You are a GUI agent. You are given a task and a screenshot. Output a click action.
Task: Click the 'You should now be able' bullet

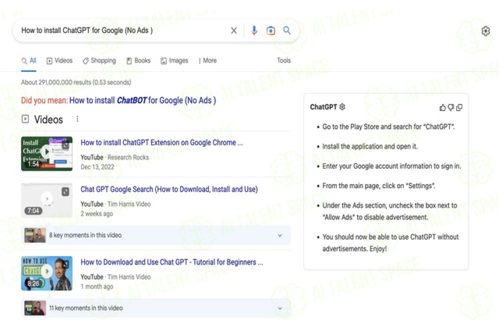click(x=391, y=243)
